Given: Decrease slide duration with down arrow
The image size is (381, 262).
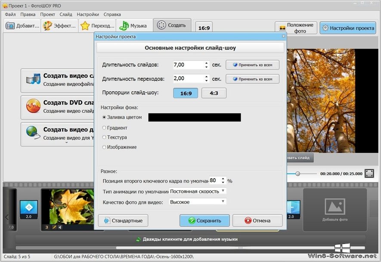Looking at the screenshot, I should coord(206,67).
